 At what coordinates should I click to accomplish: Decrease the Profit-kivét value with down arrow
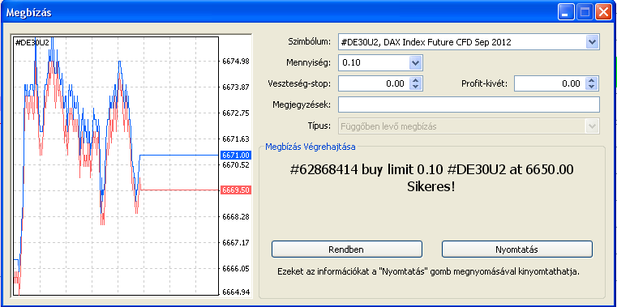point(592,87)
